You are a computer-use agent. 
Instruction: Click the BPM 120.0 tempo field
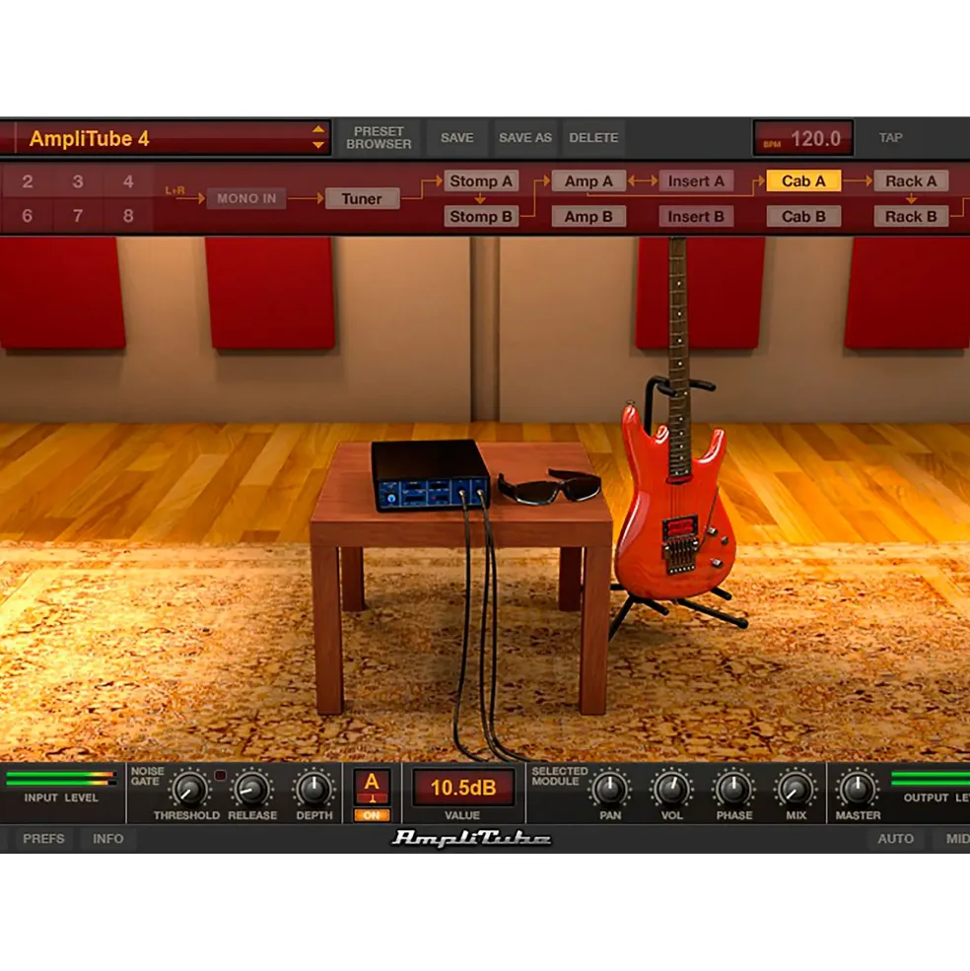(802, 138)
